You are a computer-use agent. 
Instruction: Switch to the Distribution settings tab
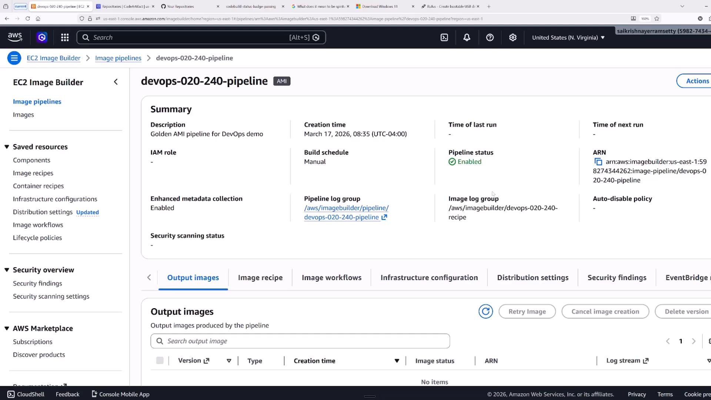pos(533,278)
